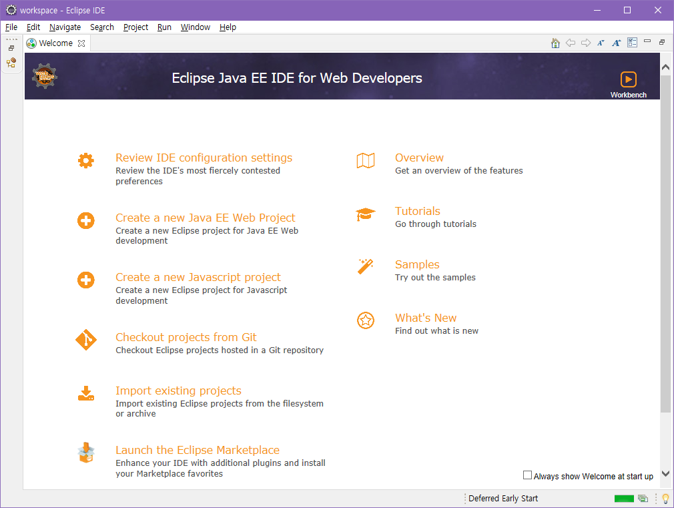Click the Workbench label
Screen dimensions: 674x508
pos(629,95)
